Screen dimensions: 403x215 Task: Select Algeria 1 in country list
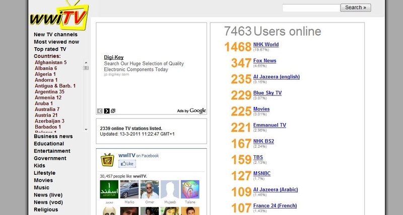pos(45,74)
